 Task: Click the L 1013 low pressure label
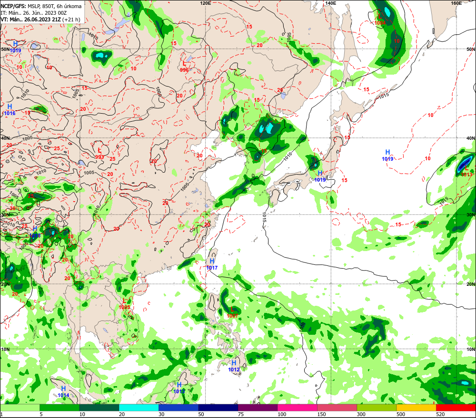[x=466, y=171]
